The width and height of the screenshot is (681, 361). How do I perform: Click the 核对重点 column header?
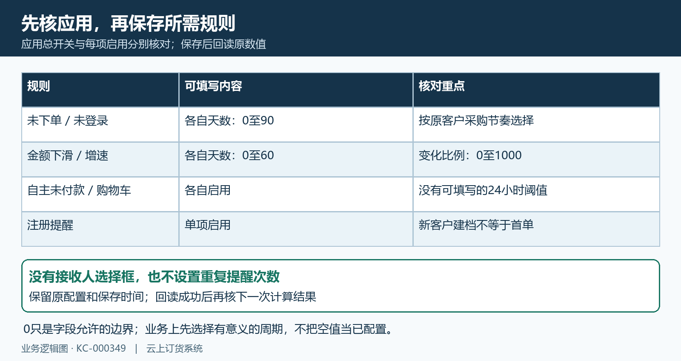pos(536,90)
